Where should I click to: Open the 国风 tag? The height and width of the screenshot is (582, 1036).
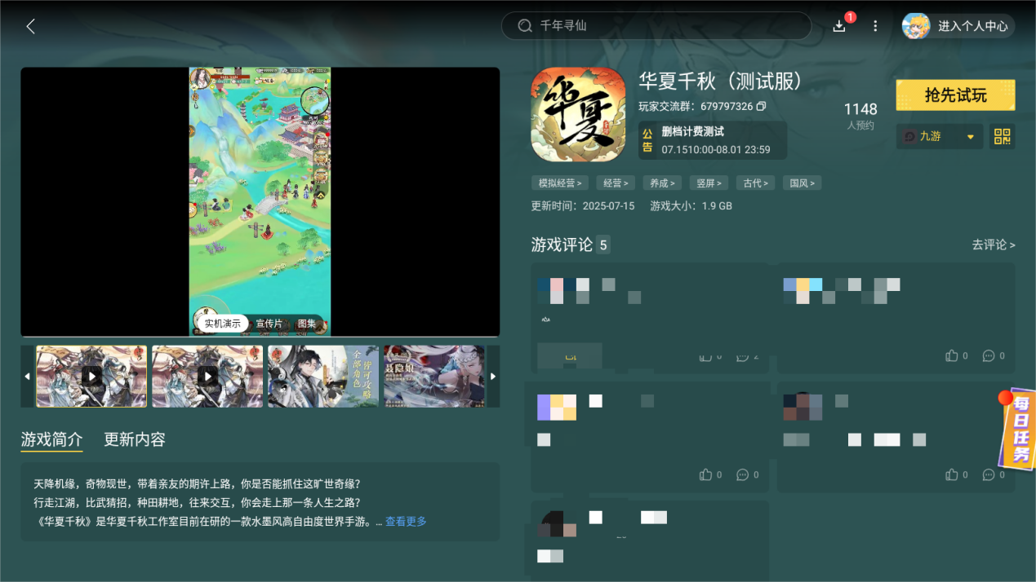coord(802,183)
